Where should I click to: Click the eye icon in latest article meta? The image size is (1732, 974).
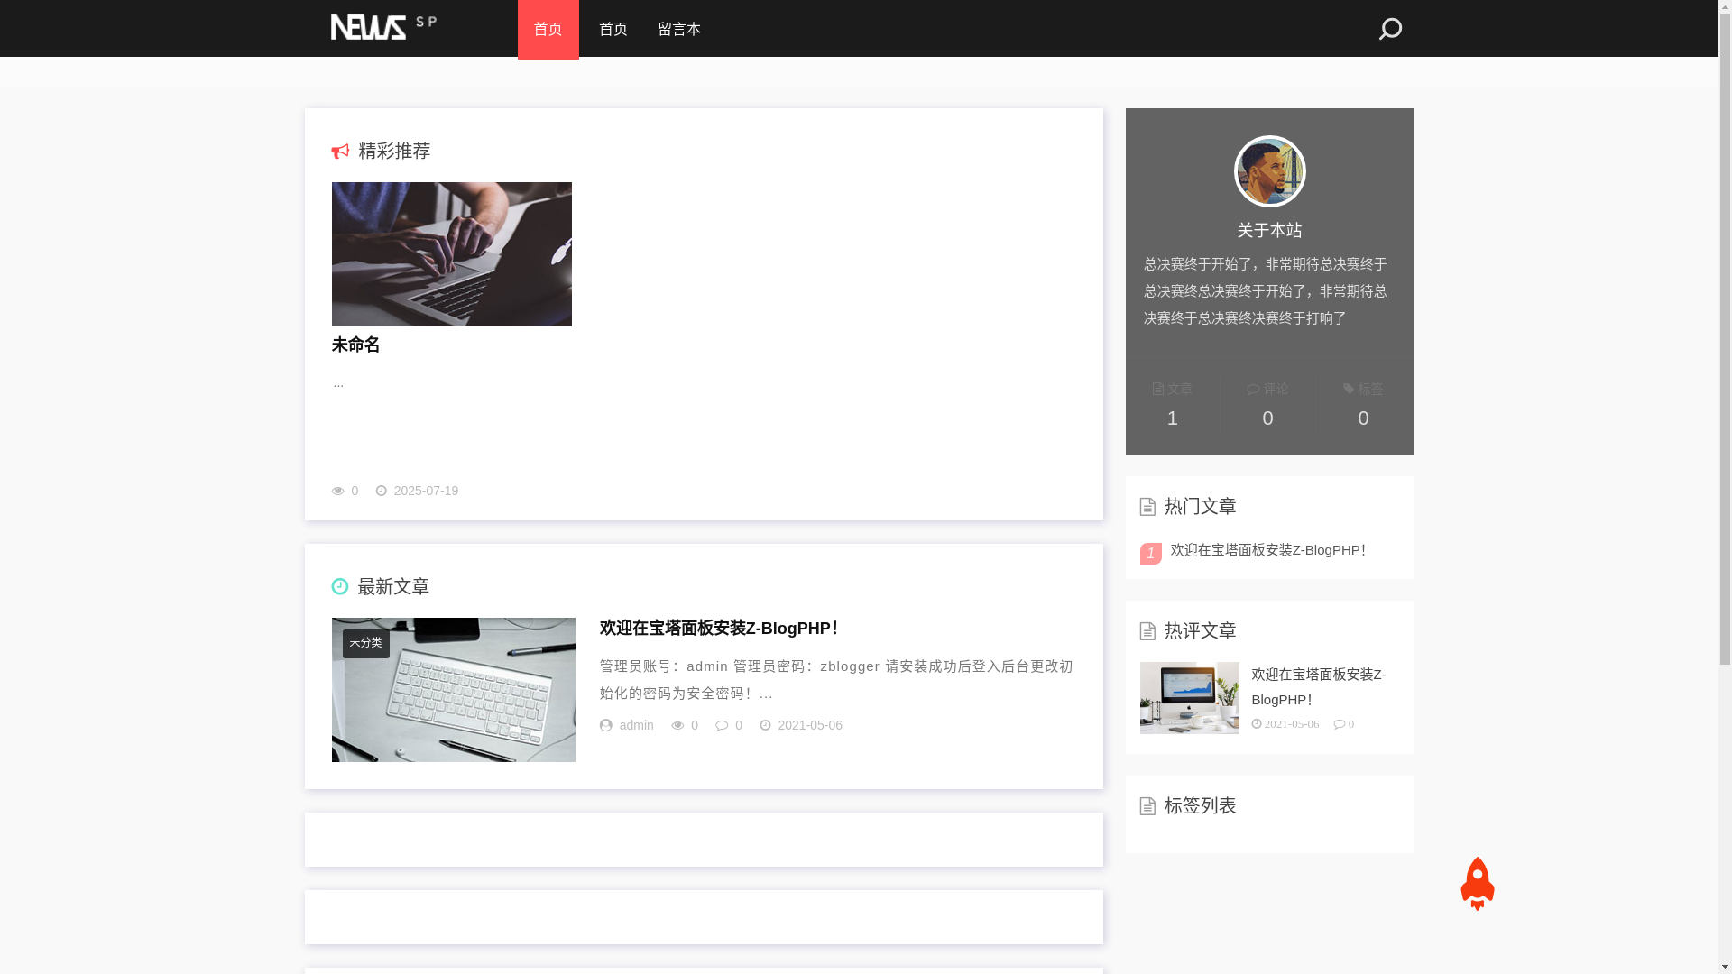click(678, 725)
